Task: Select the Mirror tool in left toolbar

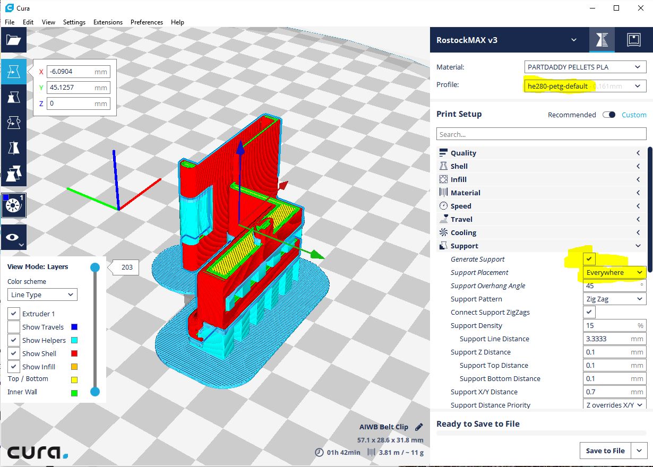Action: [x=13, y=148]
